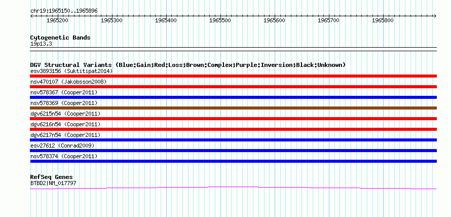Click ruler position 1965500

(220, 20)
